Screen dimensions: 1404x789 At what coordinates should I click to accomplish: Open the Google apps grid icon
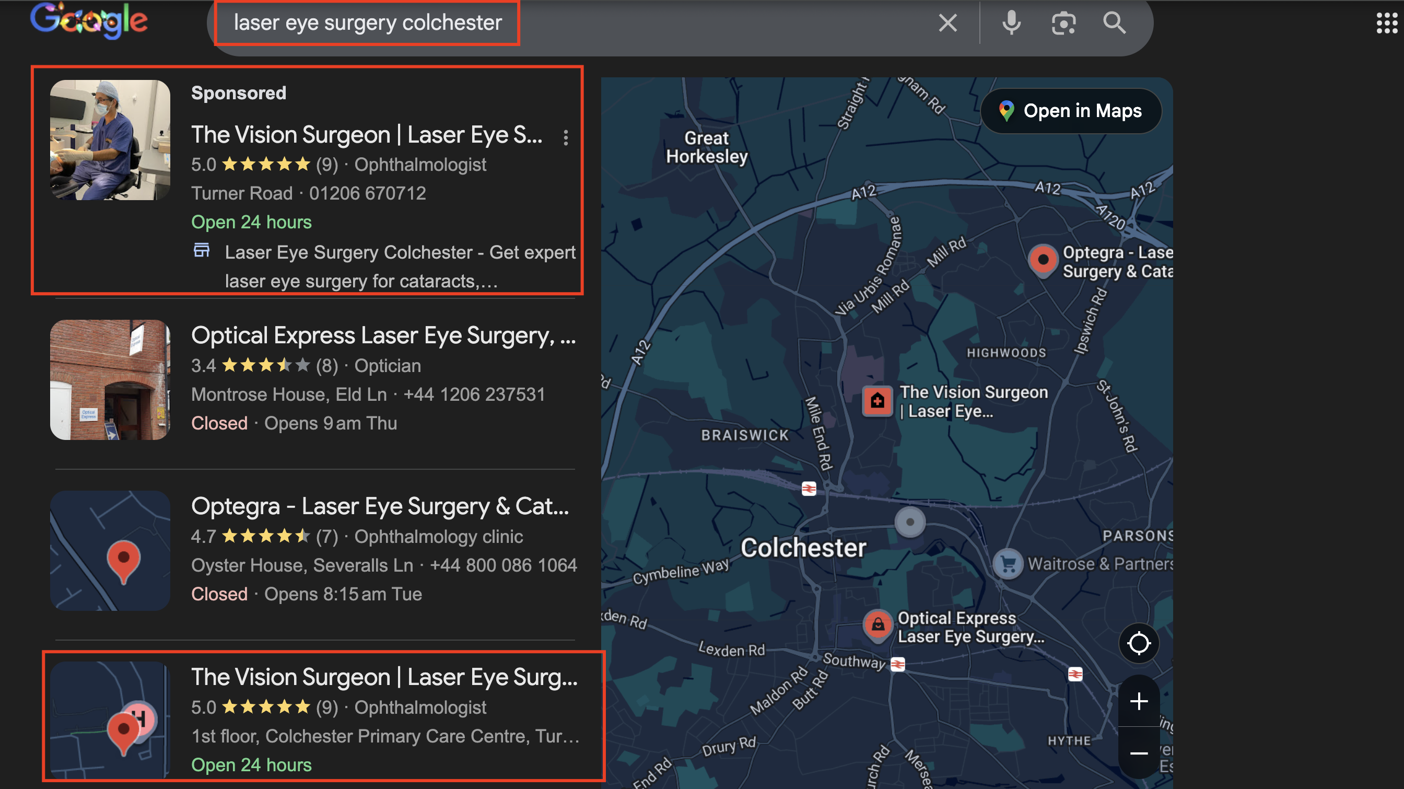tap(1387, 23)
